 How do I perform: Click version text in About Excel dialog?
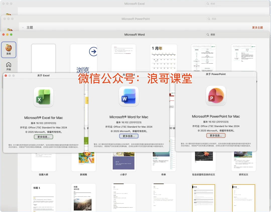43,123
